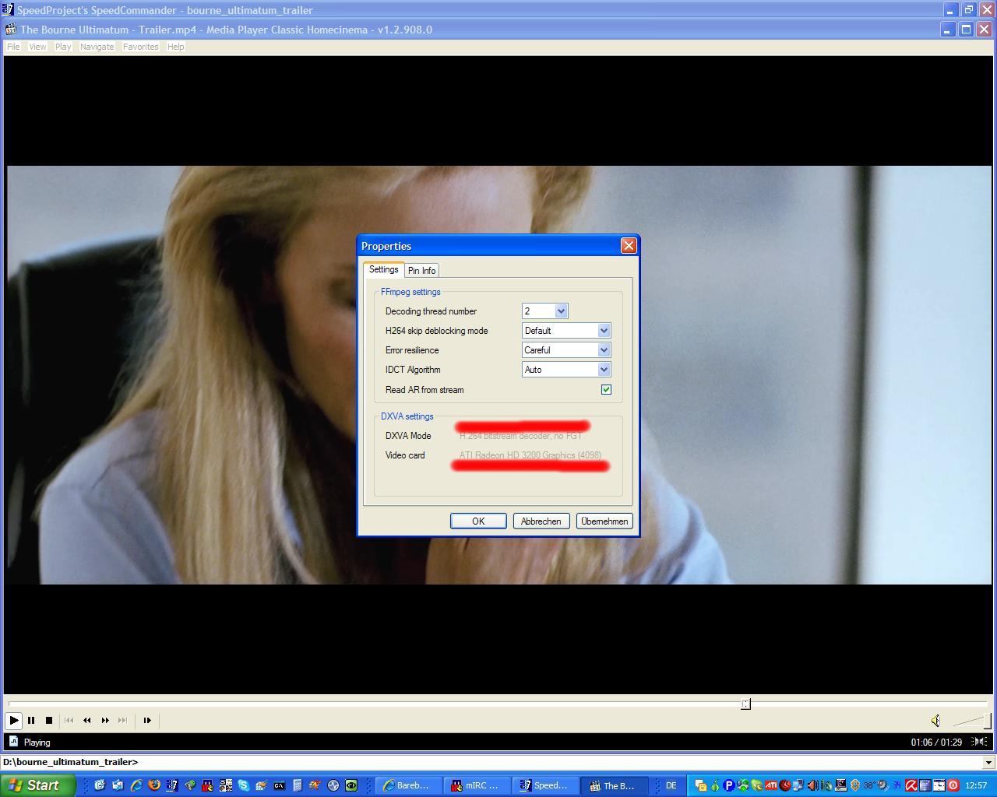The height and width of the screenshot is (797, 997).
Task: Open the Help menu
Action: 176,47
